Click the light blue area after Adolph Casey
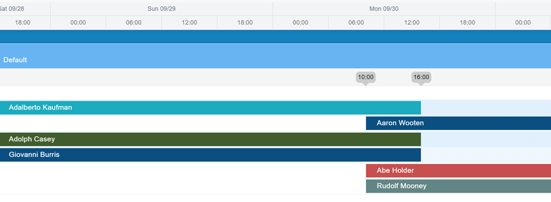Viewport: 551px width, 202px height. [486, 139]
